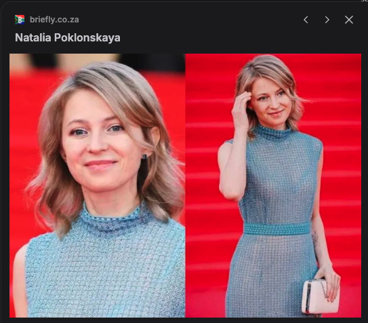Advance to next image with right chevron
The width and height of the screenshot is (368, 323).
[327, 20]
